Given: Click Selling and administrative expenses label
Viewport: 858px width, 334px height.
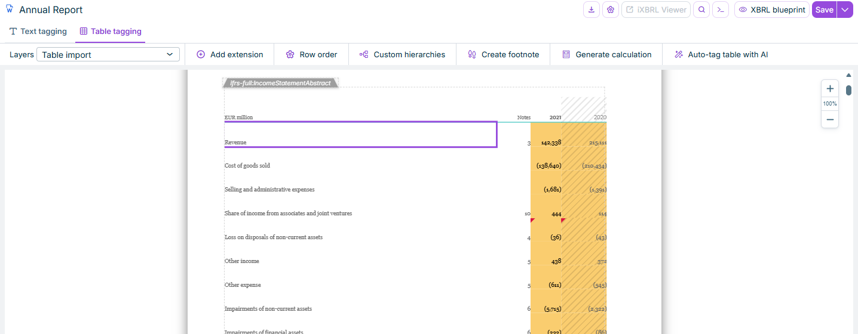Looking at the screenshot, I should tap(269, 189).
